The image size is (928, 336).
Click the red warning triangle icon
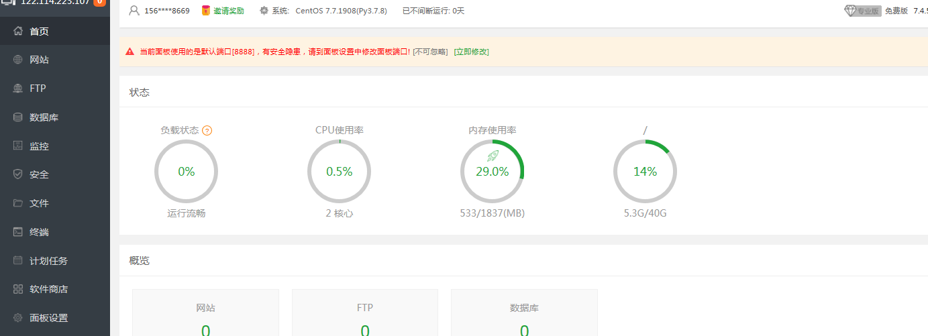(x=130, y=52)
